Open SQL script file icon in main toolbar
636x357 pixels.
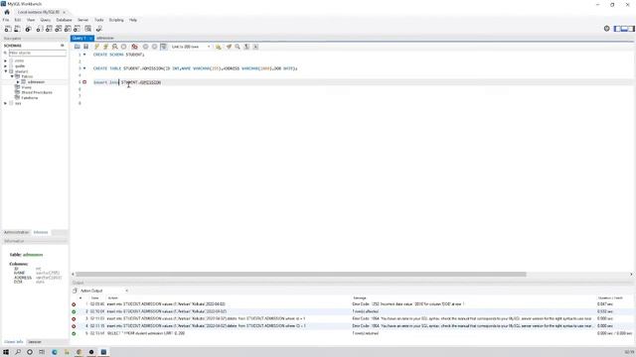click(x=17, y=29)
